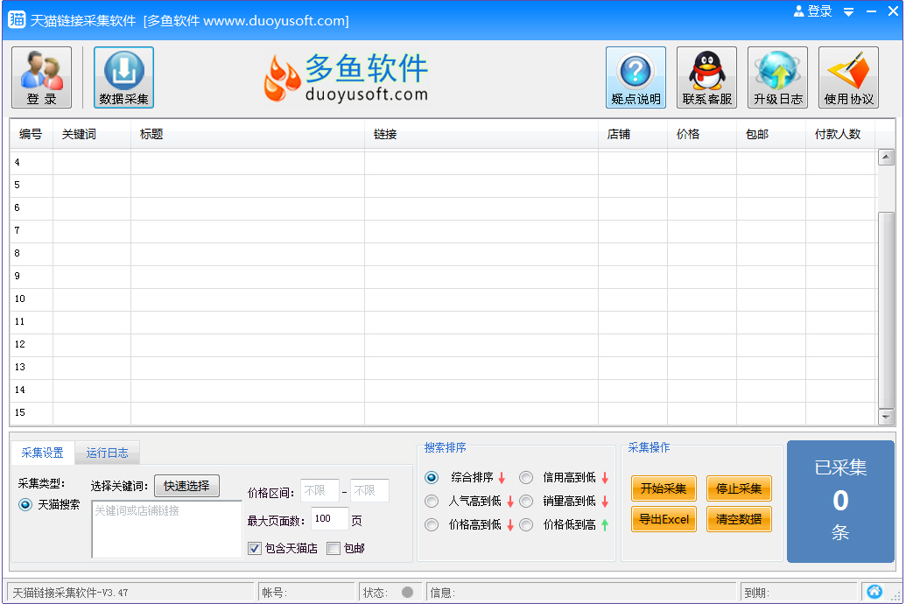Open the 数据采集 download icon
This screenshot has height=604, width=906.
click(123, 77)
